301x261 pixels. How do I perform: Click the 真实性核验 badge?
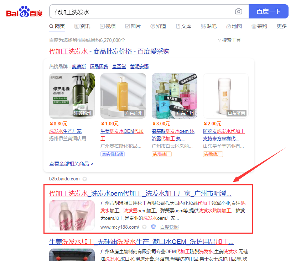coord(113,154)
